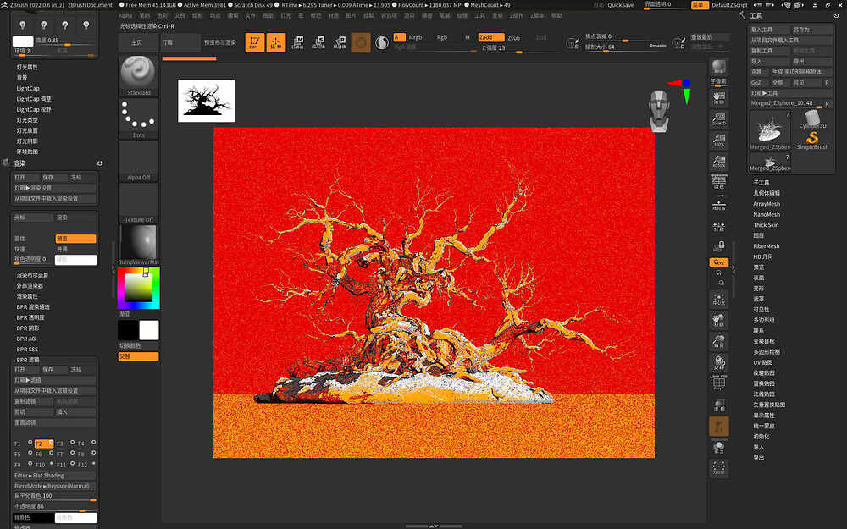Toggle the Mrgb mode button
The width and height of the screenshot is (847, 529).
[415, 37]
